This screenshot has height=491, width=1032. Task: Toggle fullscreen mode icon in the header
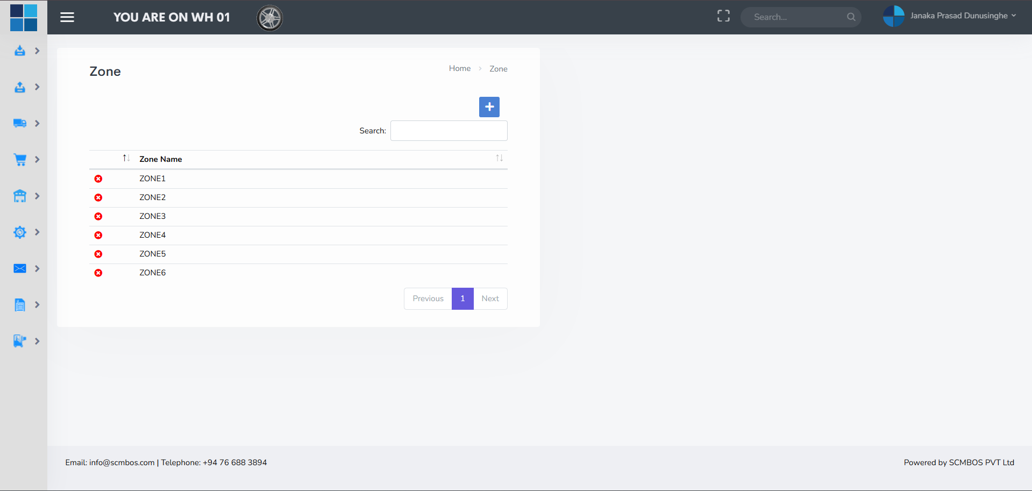point(723,16)
